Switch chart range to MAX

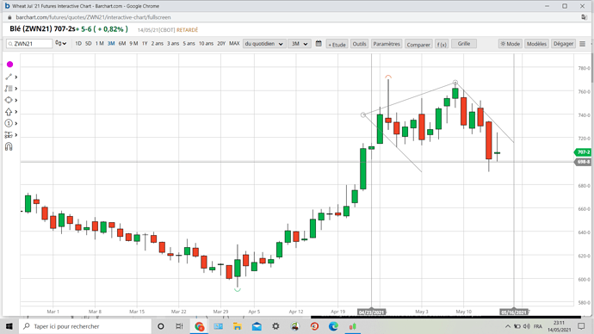point(234,44)
